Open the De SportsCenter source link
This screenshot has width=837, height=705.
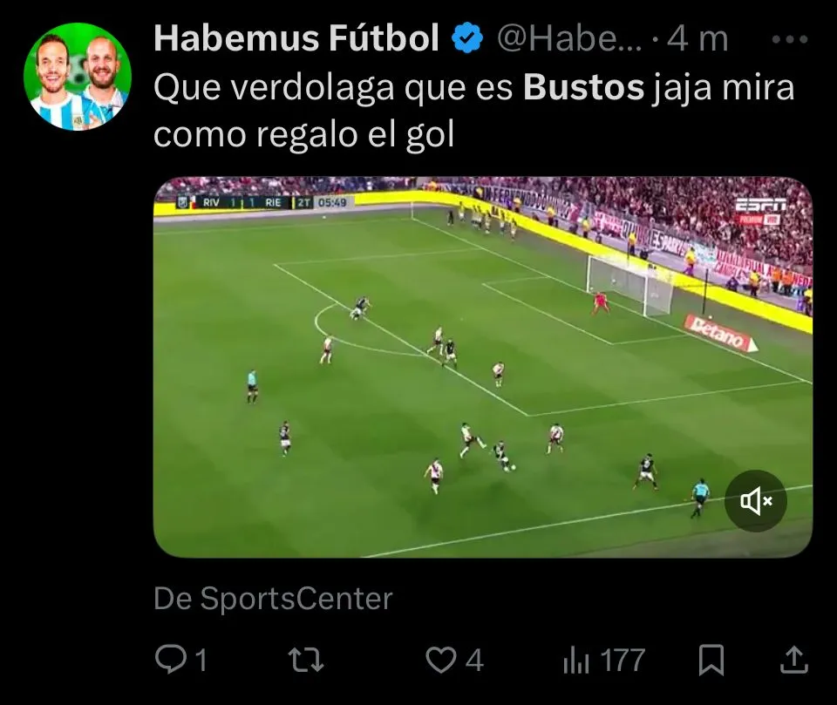[x=273, y=599]
